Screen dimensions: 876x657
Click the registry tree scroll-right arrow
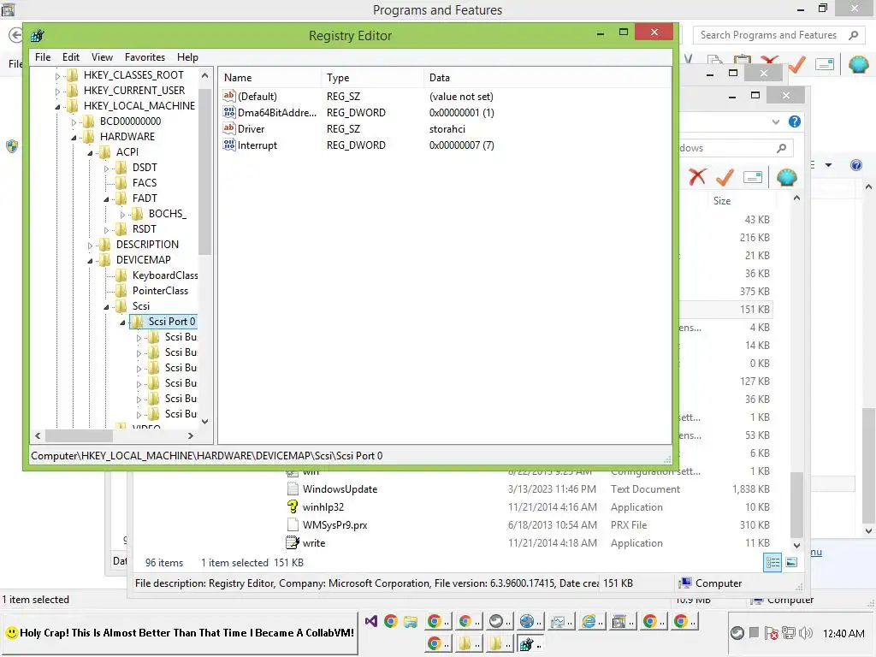pyautogui.click(x=191, y=435)
